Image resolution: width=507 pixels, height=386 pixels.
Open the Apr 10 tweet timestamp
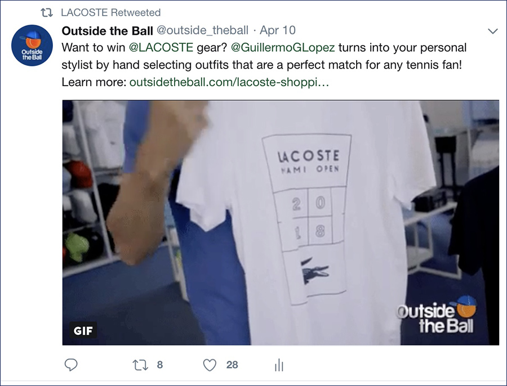277,30
